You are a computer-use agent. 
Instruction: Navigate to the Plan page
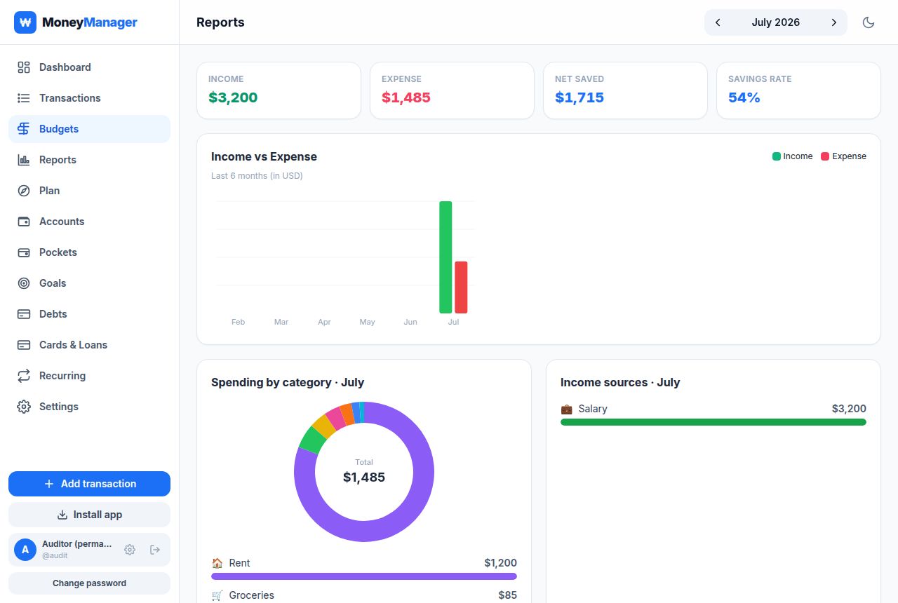[89, 191]
